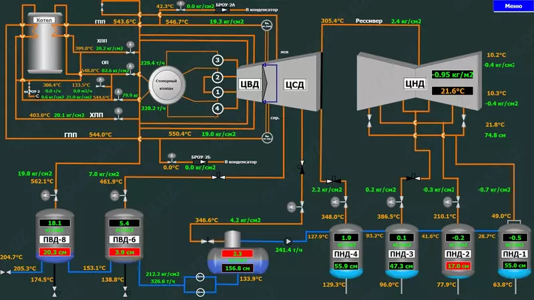The width and height of the screenshot is (534, 300).
Task: Click ПВД-8 level alarm 20.3 см
Action: [55, 252]
